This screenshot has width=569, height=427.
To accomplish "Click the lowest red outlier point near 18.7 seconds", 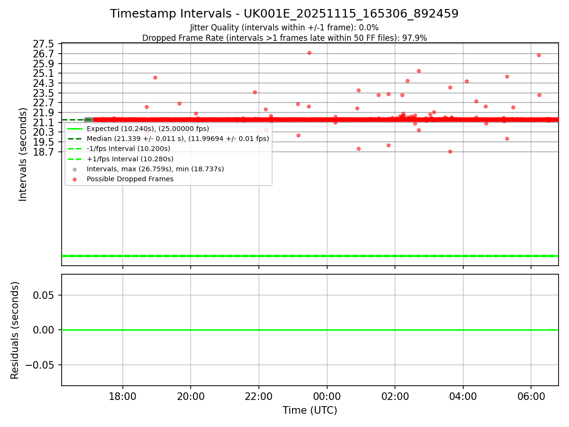I will pos(450,151).
